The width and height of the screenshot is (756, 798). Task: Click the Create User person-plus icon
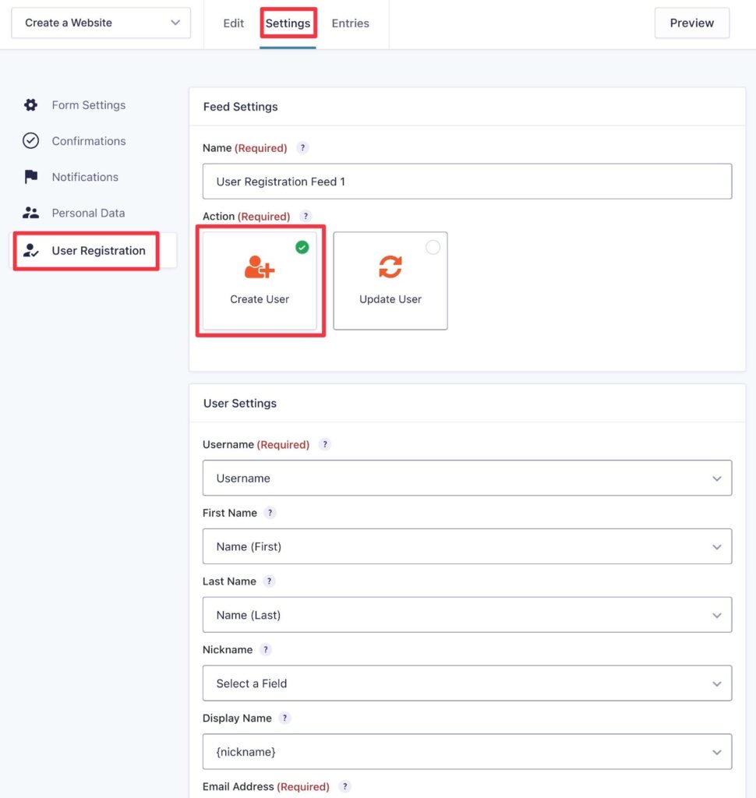click(x=260, y=268)
